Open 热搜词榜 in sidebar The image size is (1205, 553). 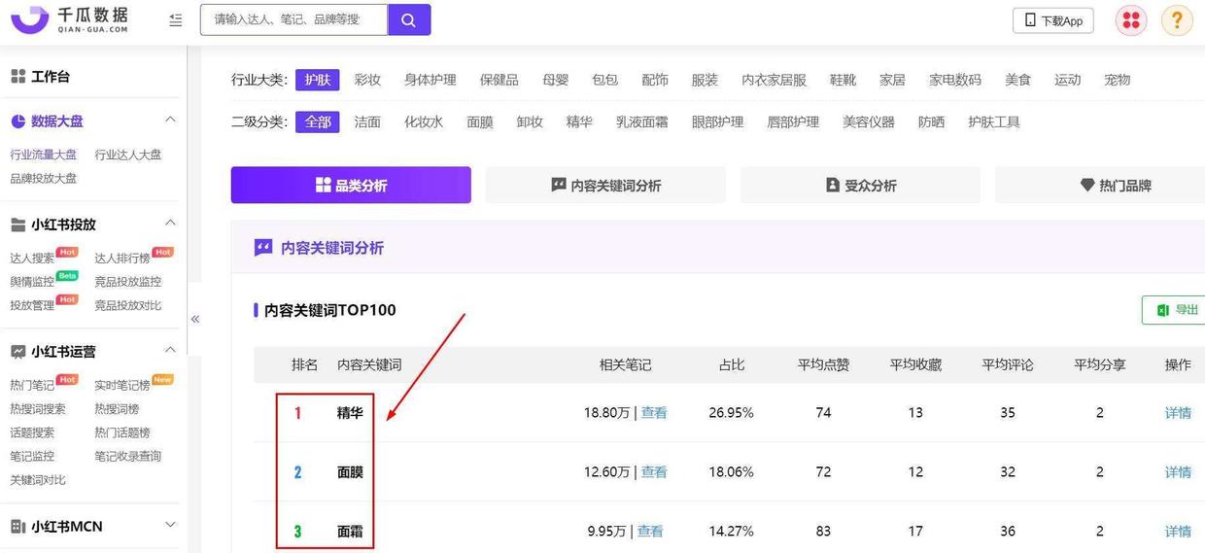tap(117, 409)
